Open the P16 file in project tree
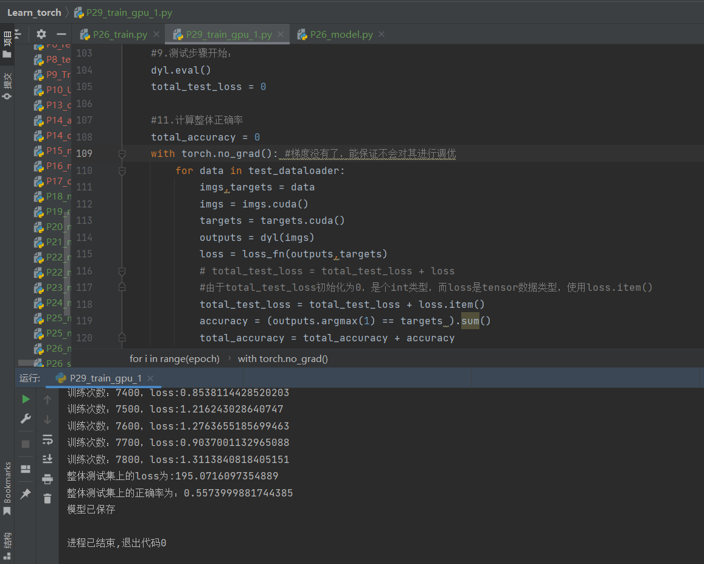The height and width of the screenshot is (564, 704). tap(52, 165)
